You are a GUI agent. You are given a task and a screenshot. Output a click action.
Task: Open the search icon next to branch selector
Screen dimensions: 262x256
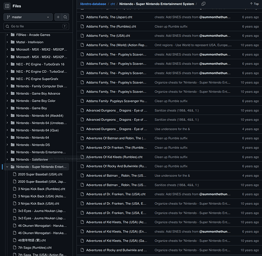(65, 17)
